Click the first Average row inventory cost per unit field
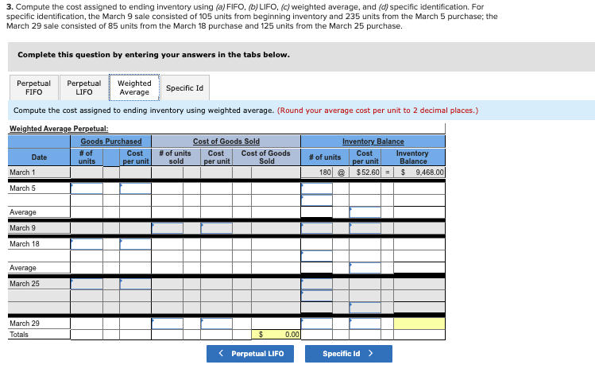Screen dimensions: 595x384 click(x=365, y=212)
